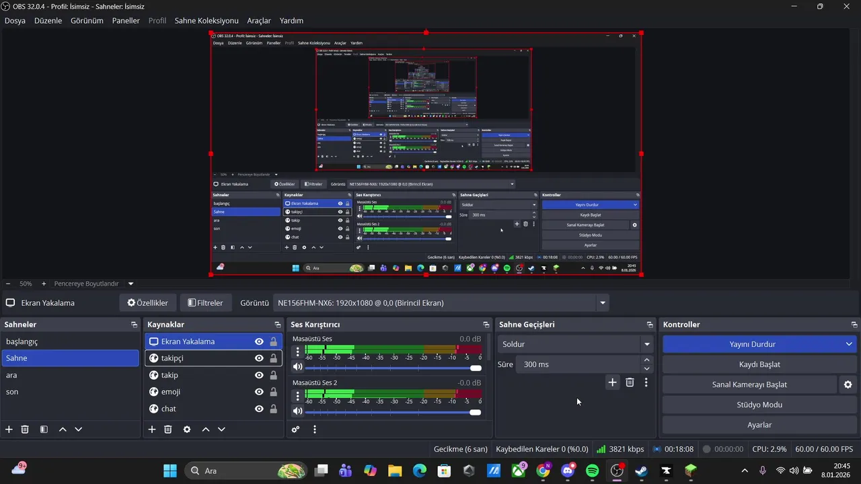Undock the Sahneler panel
The width and height of the screenshot is (861, 484).
tap(134, 325)
